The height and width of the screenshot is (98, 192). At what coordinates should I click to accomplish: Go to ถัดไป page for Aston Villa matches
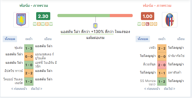[37, 89]
